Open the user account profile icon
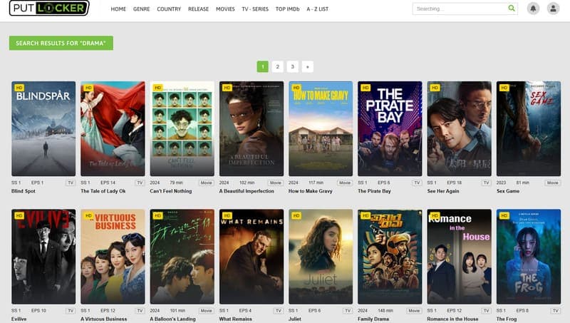570x323 pixels. coord(554,9)
